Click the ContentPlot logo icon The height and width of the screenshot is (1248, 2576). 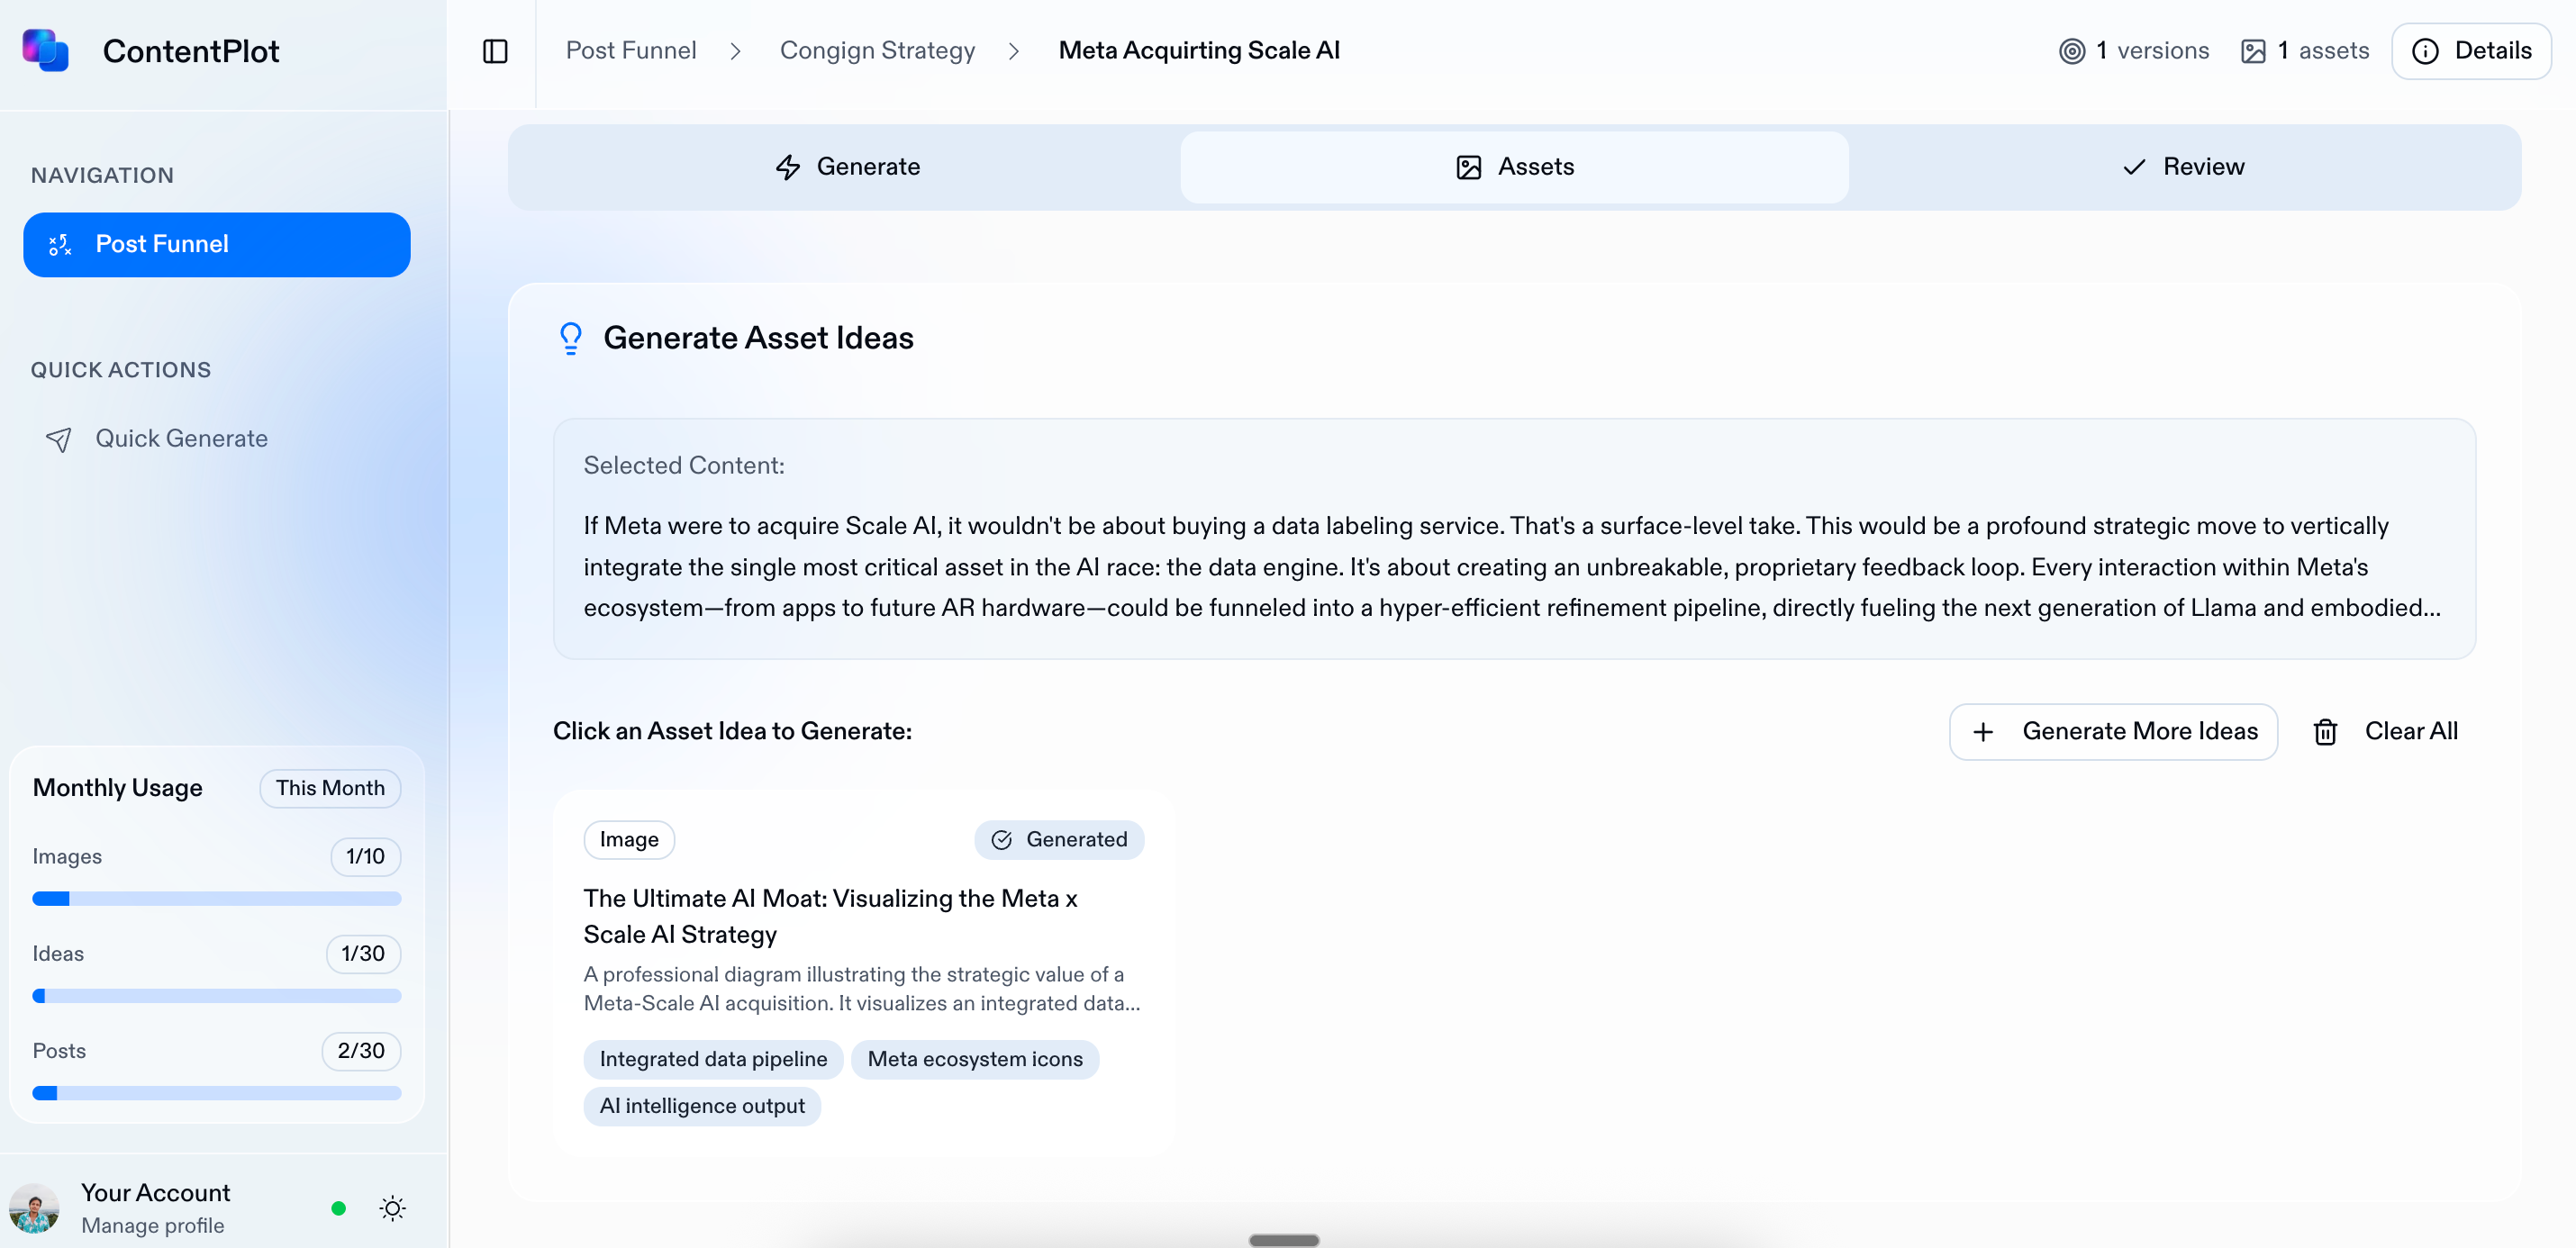(46, 50)
